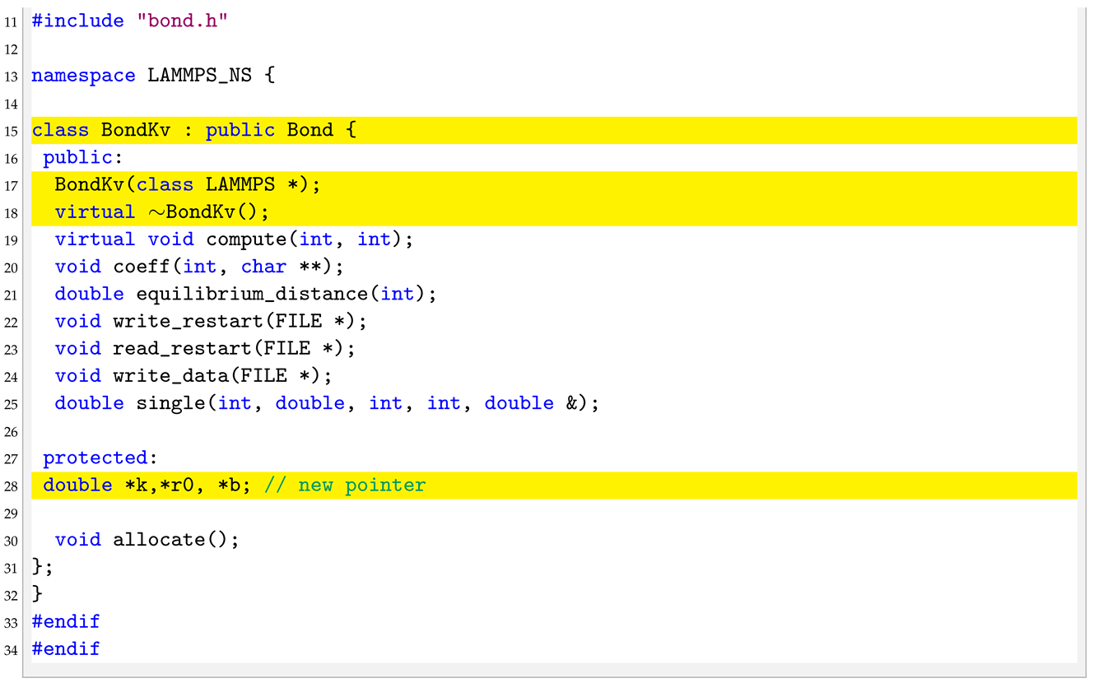Click the public: access specifier

click(77, 157)
